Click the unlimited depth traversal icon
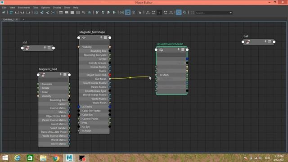Image resolution: width=288 pixels, height=162 pixels. pos(171,13)
